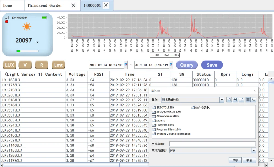The height and width of the screenshot is (167, 274).
Task: Close the Thingsend Garden tab
Action: coord(73,5)
